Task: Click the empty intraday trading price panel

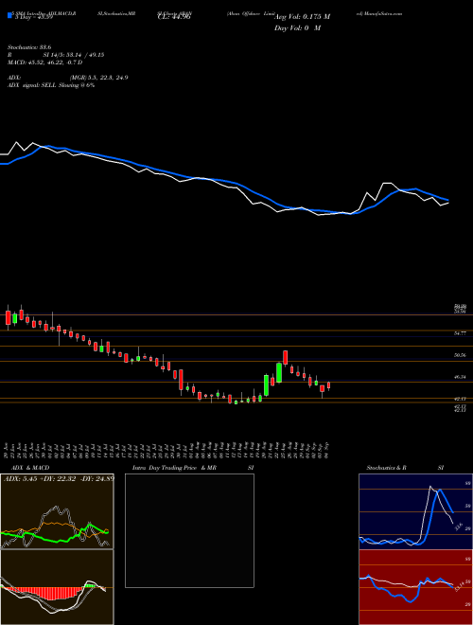Action: 189,530
